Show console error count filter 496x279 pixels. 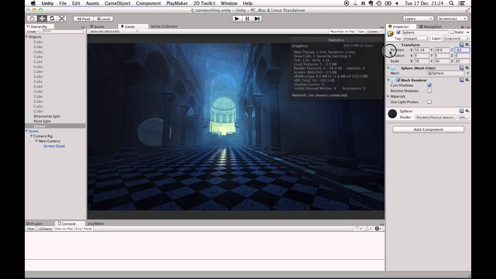click(x=379, y=229)
